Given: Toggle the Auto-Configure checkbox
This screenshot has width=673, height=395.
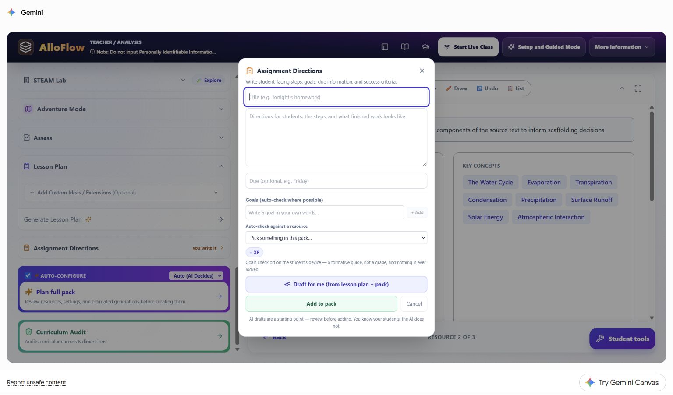Looking at the screenshot, I should (x=28, y=275).
